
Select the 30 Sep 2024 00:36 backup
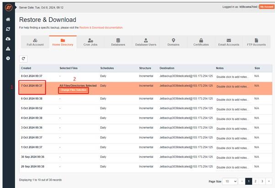[x=146, y=157]
